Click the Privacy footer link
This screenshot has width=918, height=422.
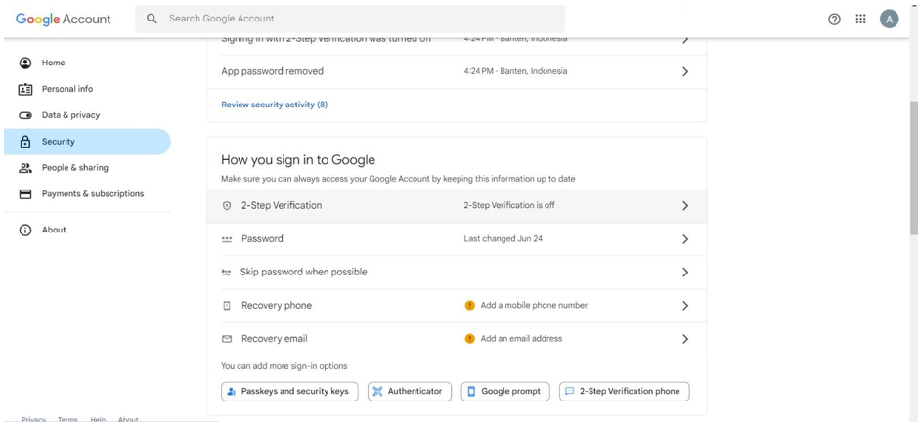[33, 419]
